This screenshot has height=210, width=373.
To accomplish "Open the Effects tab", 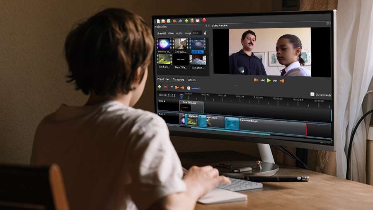I will click(x=192, y=80).
